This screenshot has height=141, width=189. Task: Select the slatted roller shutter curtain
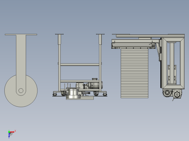134,73
